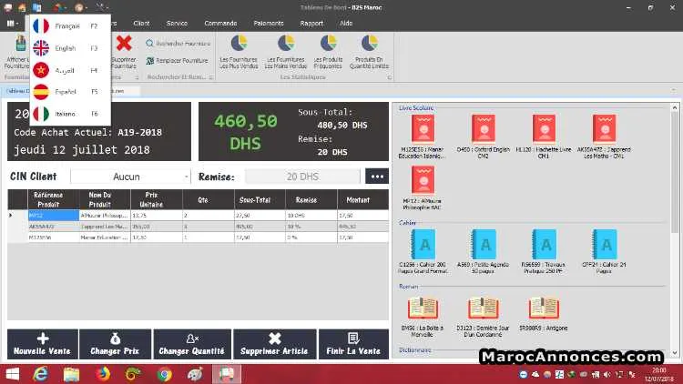Select the M123E56 row reference cell
The image size is (683, 384).
tap(54, 237)
